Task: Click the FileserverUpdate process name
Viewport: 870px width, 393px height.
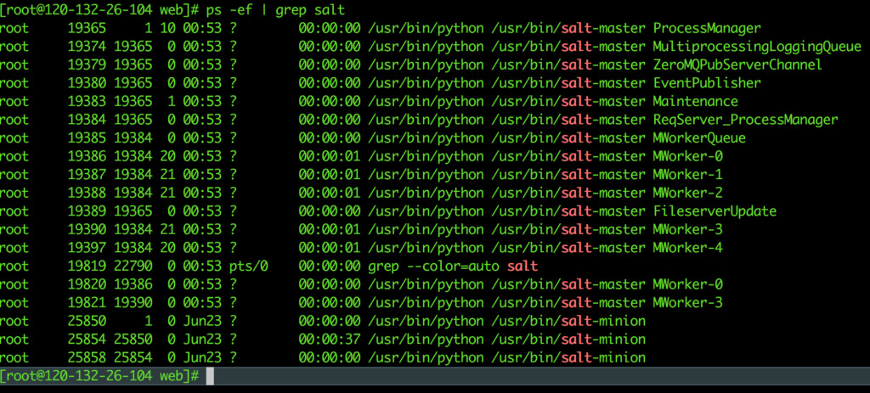Action: pyautogui.click(x=715, y=211)
